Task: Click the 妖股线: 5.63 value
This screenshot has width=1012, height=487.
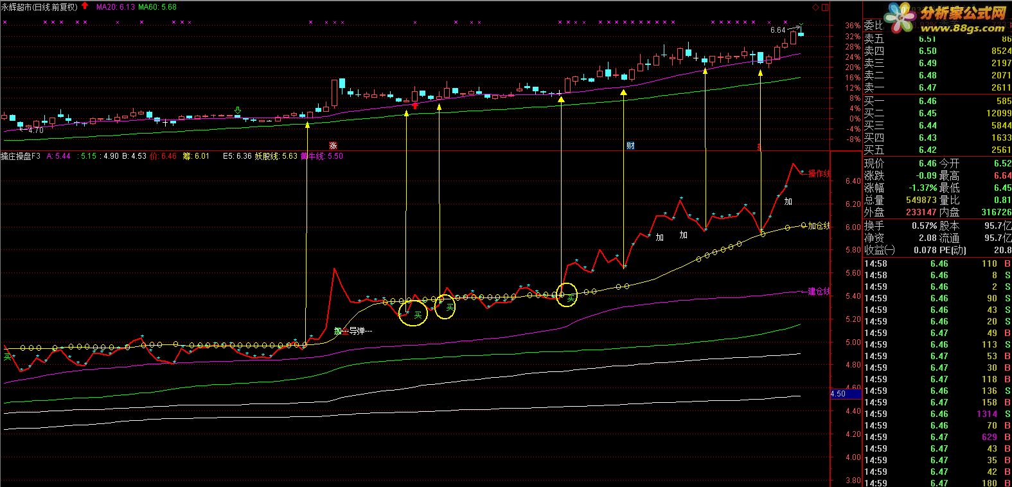Action: [x=276, y=156]
